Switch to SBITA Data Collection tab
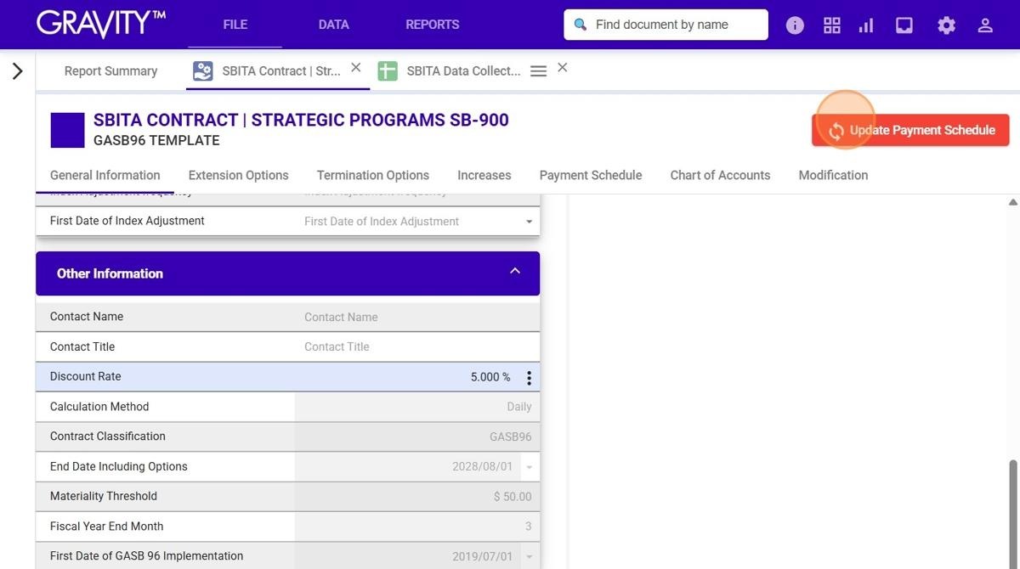Viewport: 1020px width, 569px height. [x=463, y=71]
